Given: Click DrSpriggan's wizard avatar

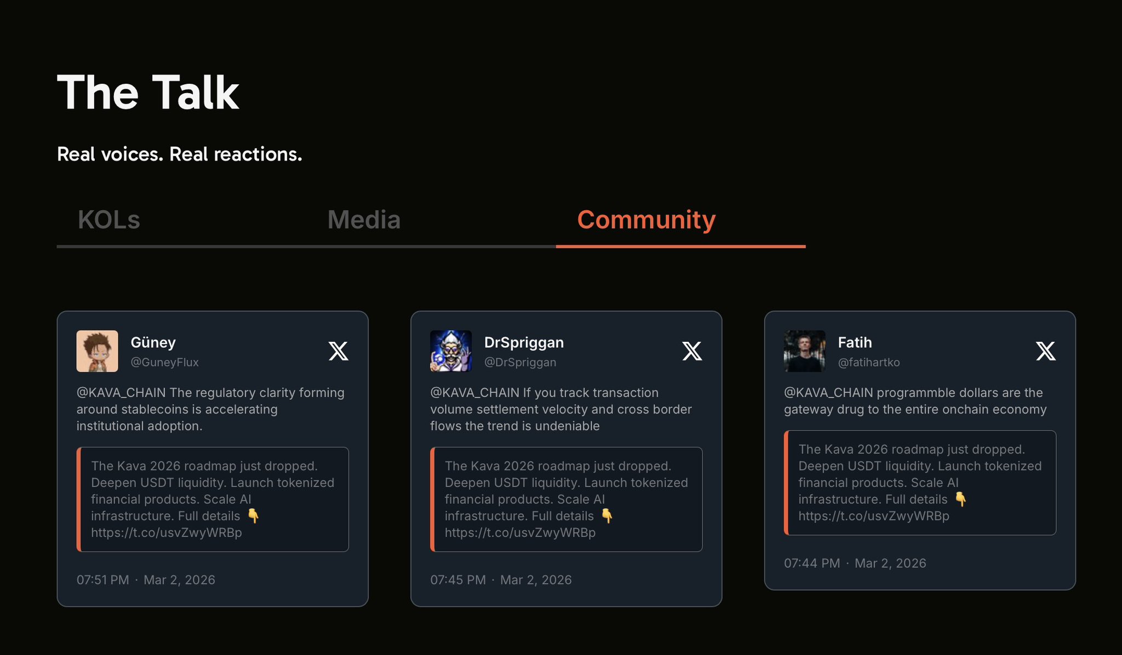Looking at the screenshot, I should 451,351.
